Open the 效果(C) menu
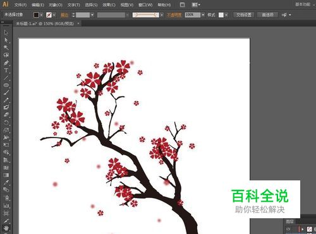 109,4
